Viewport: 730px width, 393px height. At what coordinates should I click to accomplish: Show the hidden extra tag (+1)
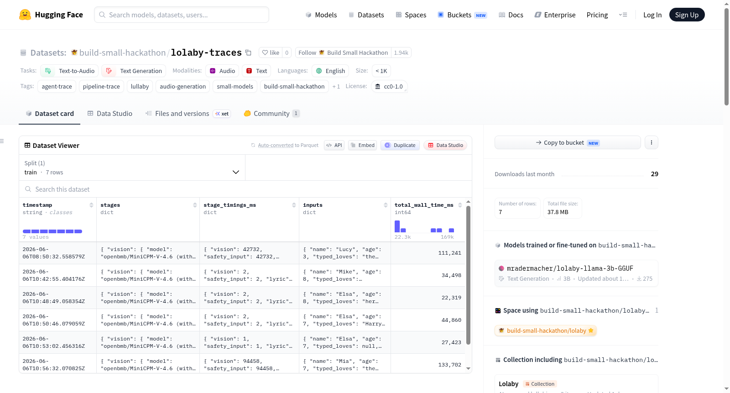(x=336, y=86)
